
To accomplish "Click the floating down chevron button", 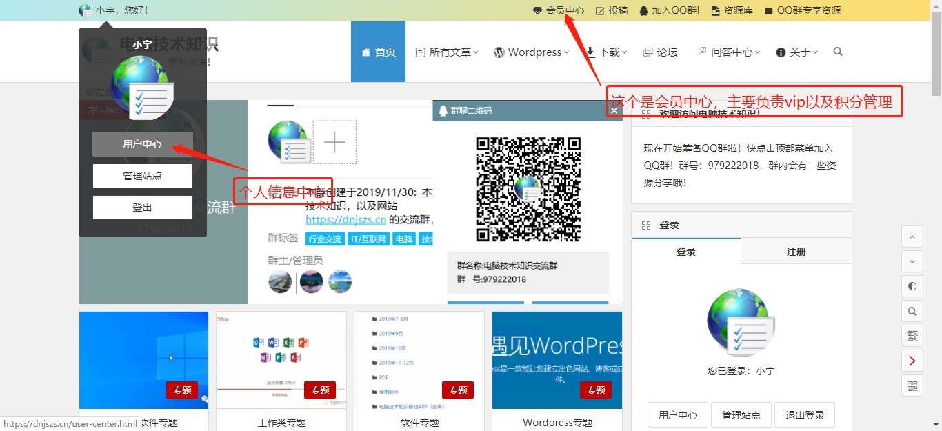I will 912,261.
